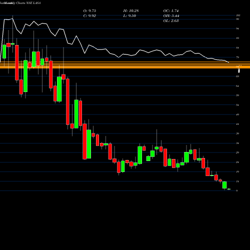
Task: Click the 84 price axis label
Action: (x=237, y=48)
